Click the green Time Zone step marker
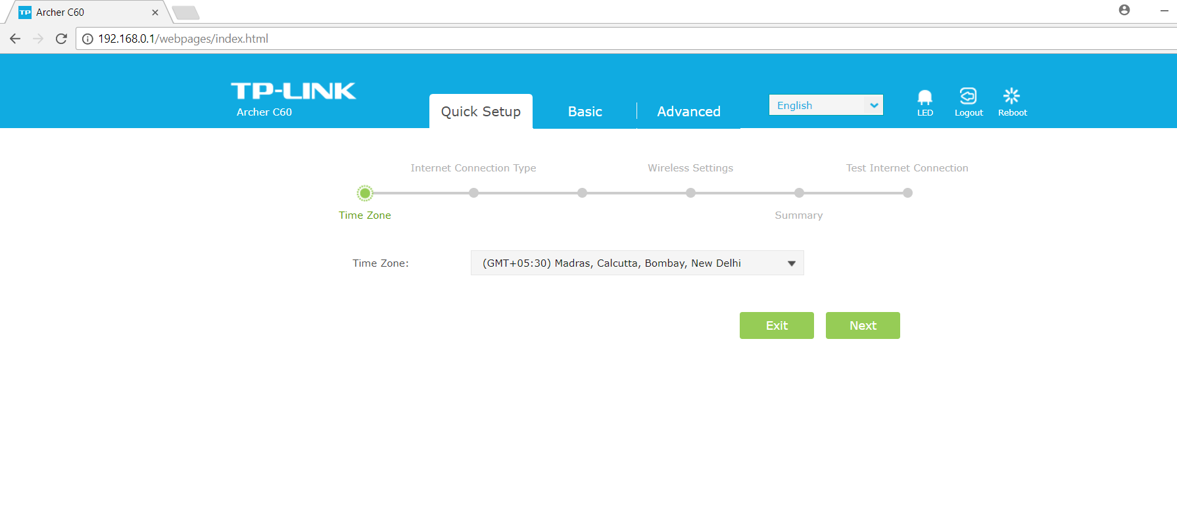Viewport: 1177px width, 515px height. point(365,193)
